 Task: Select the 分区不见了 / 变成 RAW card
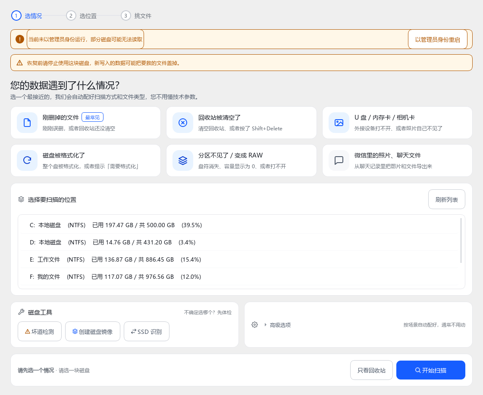pyautogui.click(x=241, y=160)
